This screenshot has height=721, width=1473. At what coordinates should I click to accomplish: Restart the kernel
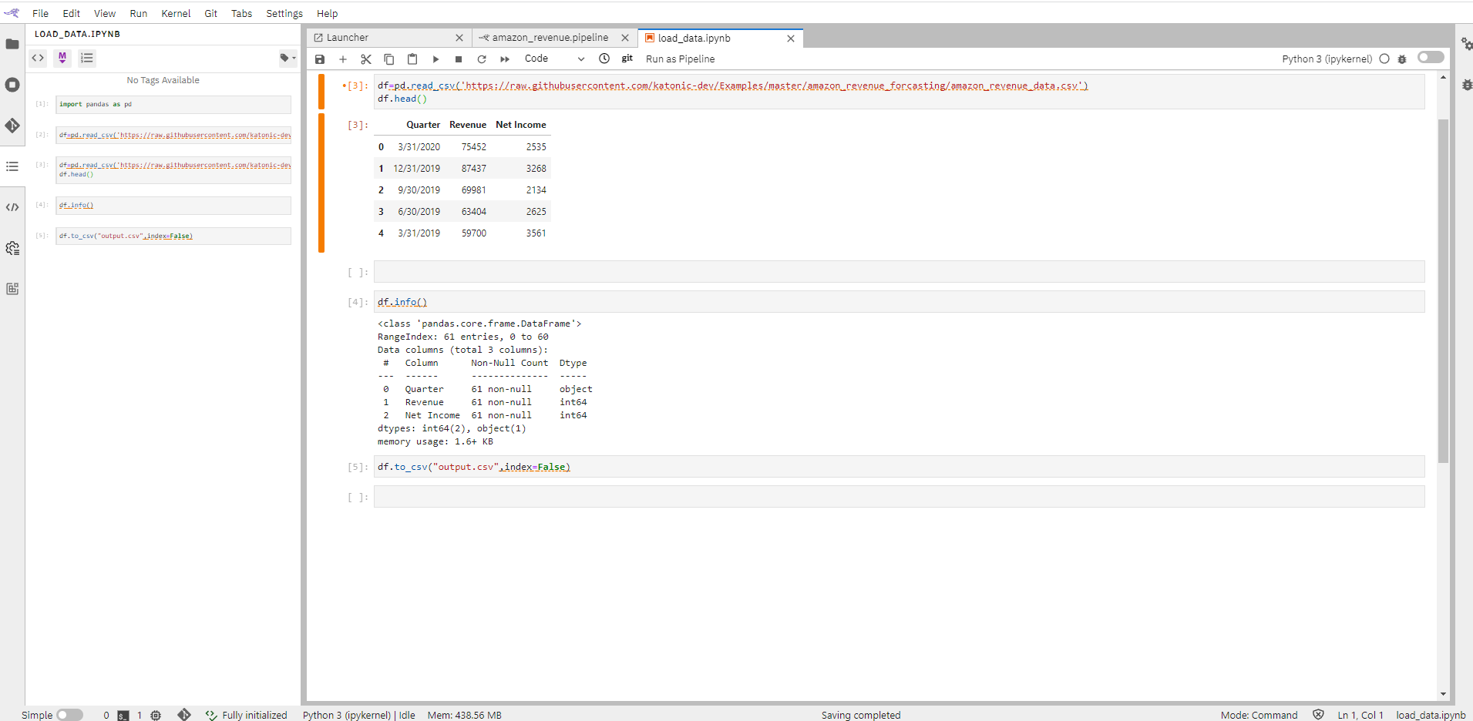pyautogui.click(x=482, y=59)
